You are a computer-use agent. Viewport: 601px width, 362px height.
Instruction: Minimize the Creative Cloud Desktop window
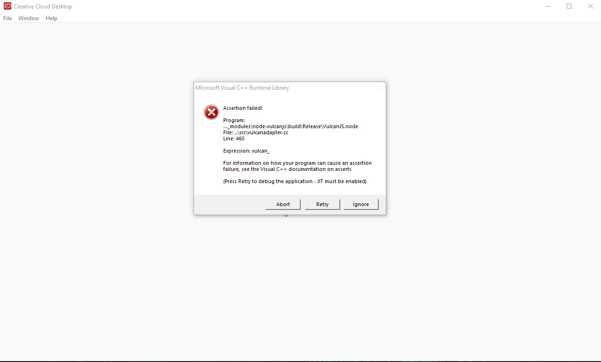548,7
